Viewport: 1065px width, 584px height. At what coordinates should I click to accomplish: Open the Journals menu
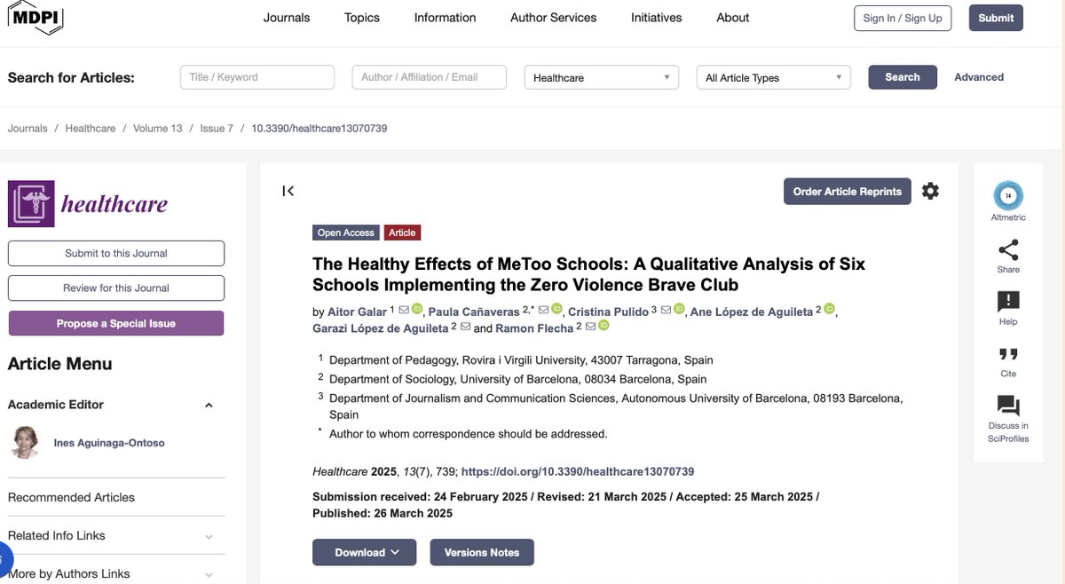pos(287,18)
